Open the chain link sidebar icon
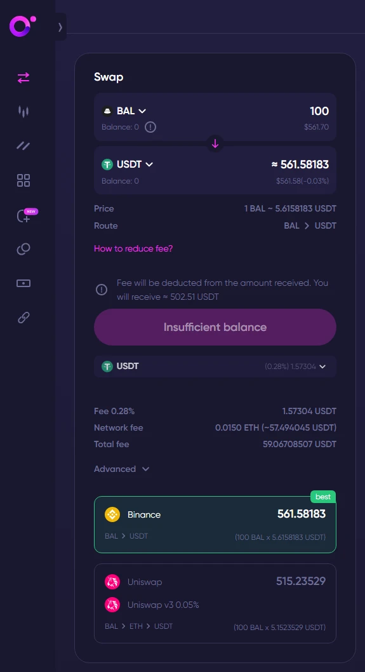 point(23,318)
